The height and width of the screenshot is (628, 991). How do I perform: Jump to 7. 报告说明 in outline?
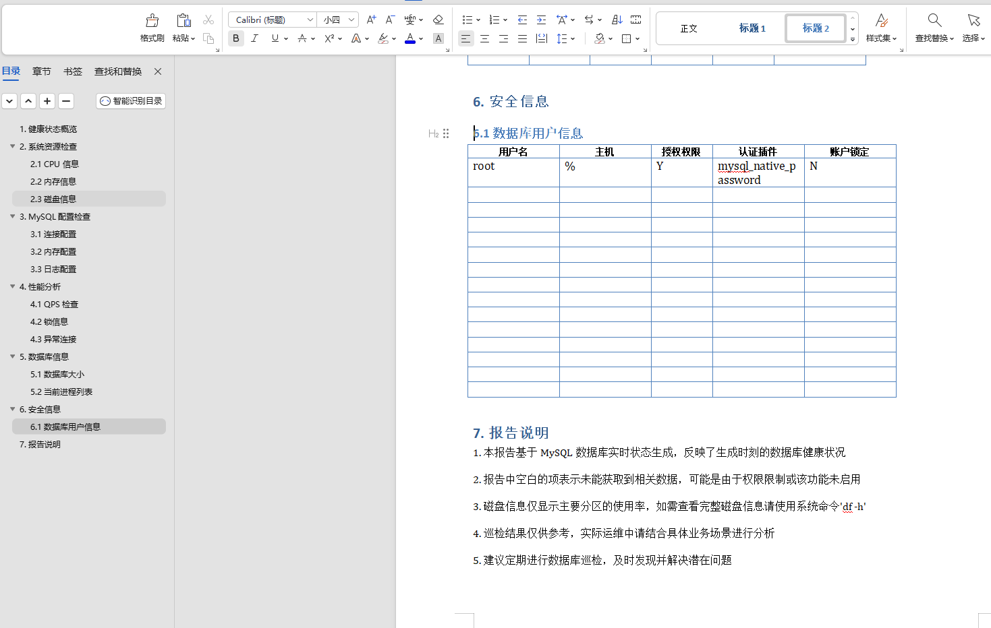[x=40, y=444]
